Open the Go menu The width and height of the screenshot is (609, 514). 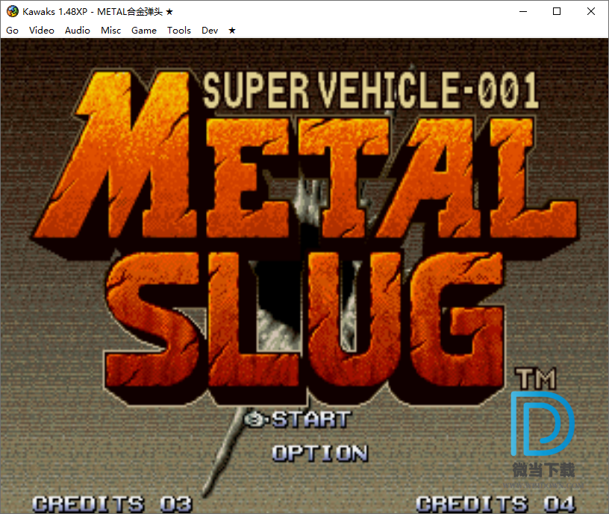click(x=13, y=31)
